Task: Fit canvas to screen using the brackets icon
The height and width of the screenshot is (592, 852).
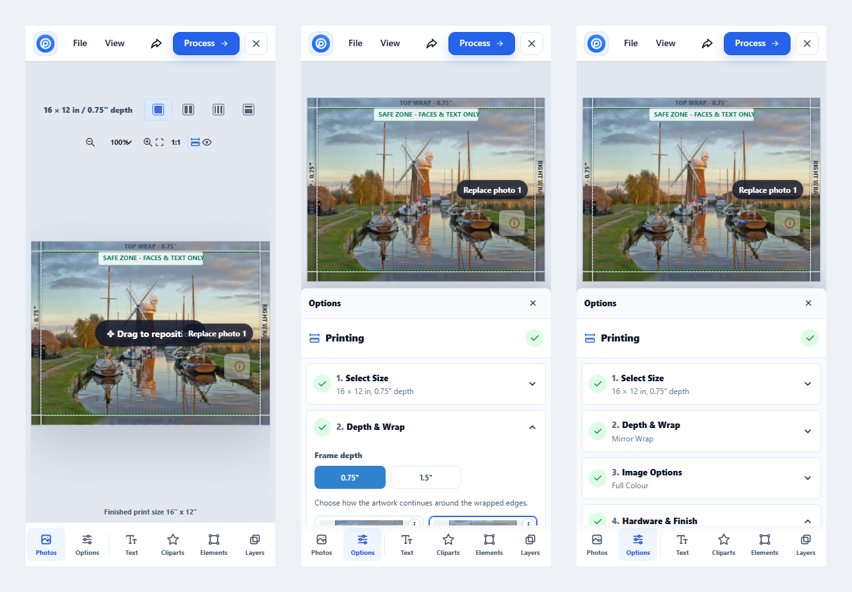Action: (160, 142)
